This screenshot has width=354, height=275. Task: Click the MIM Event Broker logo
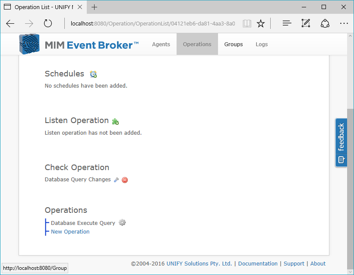coord(79,44)
